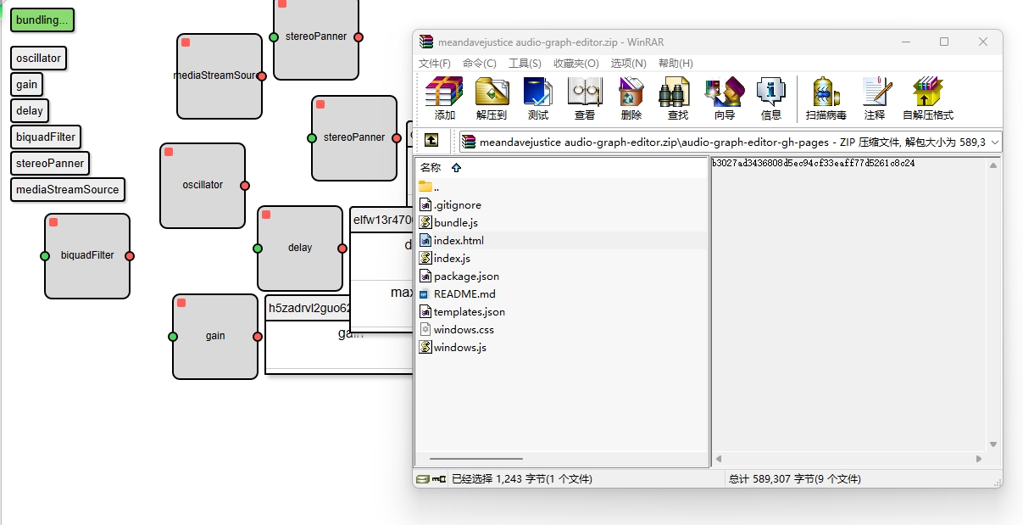1023x525 pixels.
Task: Click the key icon in WinRAR status bar
Action: 439,479
